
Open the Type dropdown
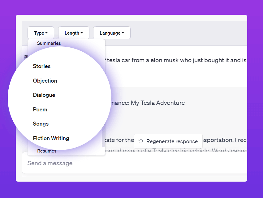(41, 33)
